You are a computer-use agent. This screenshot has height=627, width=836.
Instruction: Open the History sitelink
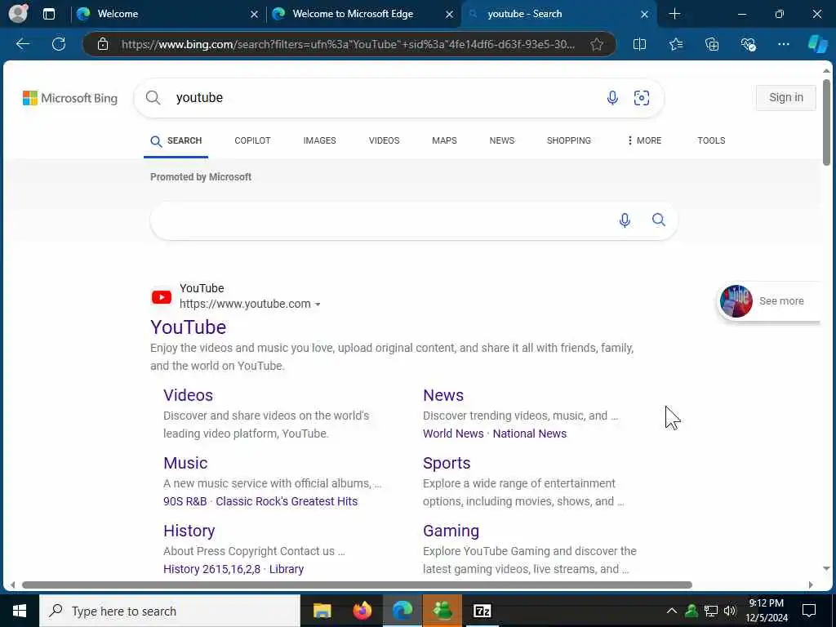(189, 531)
